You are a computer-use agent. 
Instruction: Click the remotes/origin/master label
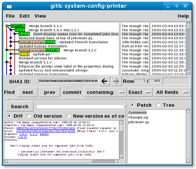click(x=39, y=50)
